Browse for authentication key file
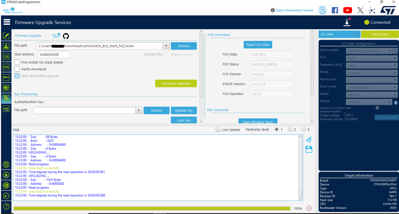The height and width of the screenshot is (214, 399). (156, 111)
